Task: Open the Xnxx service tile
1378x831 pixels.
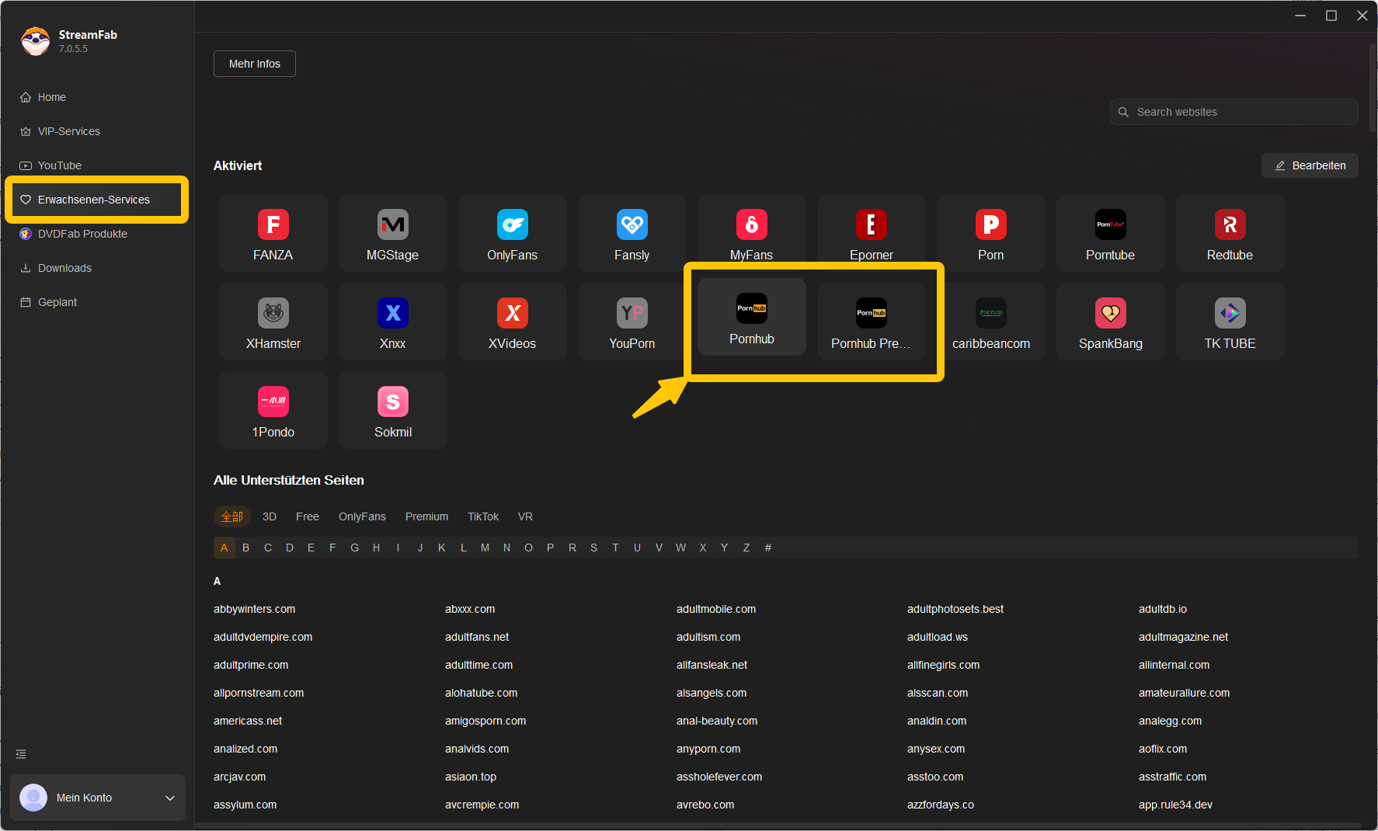Action: coord(392,322)
